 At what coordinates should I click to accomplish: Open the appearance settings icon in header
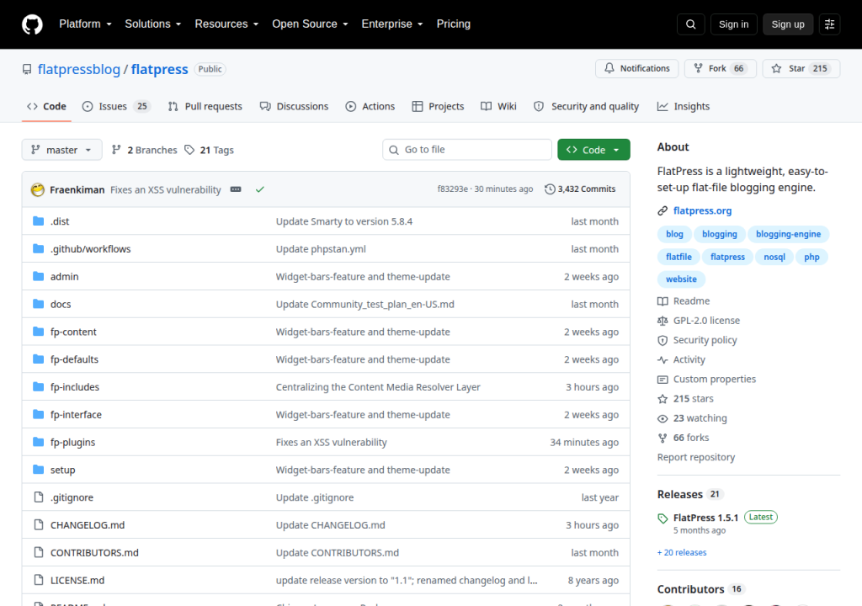click(x=829, y=24)
